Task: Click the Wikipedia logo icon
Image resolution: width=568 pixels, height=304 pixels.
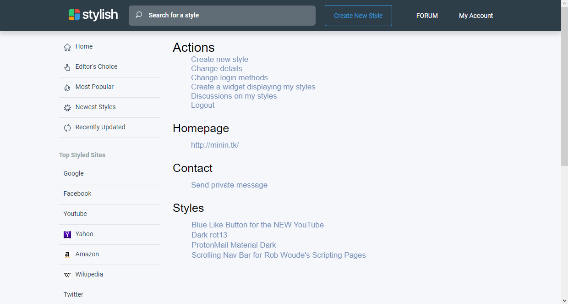Action: [67, 275]
